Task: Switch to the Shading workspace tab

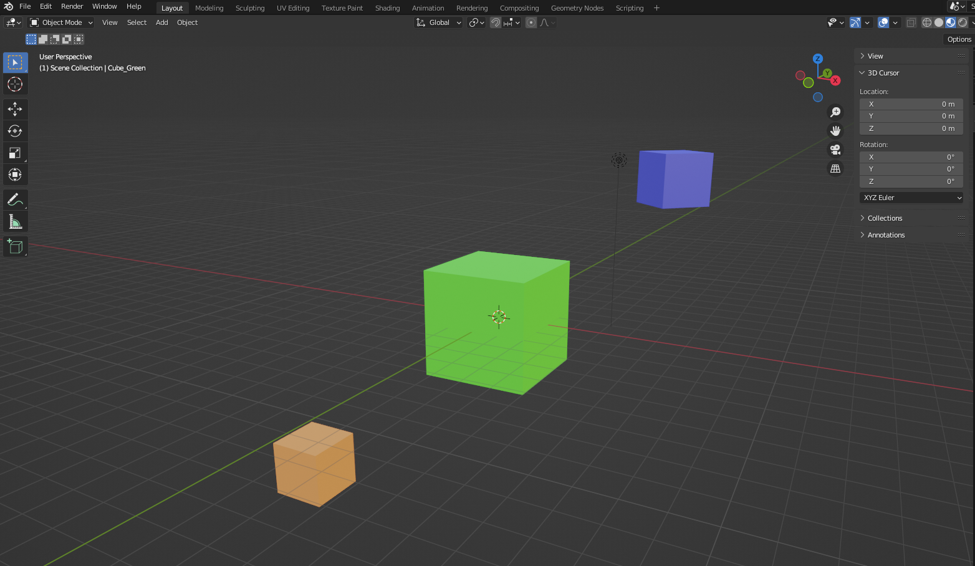Action: 387,8
